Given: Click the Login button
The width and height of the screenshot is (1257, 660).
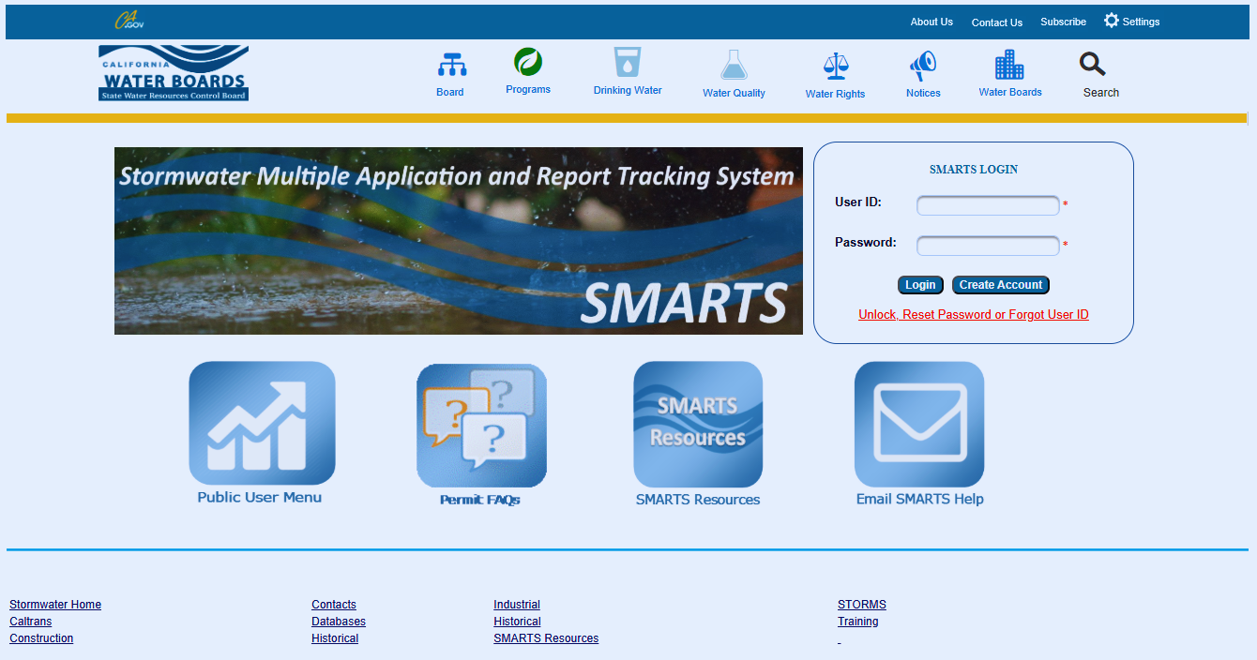Looking at the screenshot, I should (920, 285).
